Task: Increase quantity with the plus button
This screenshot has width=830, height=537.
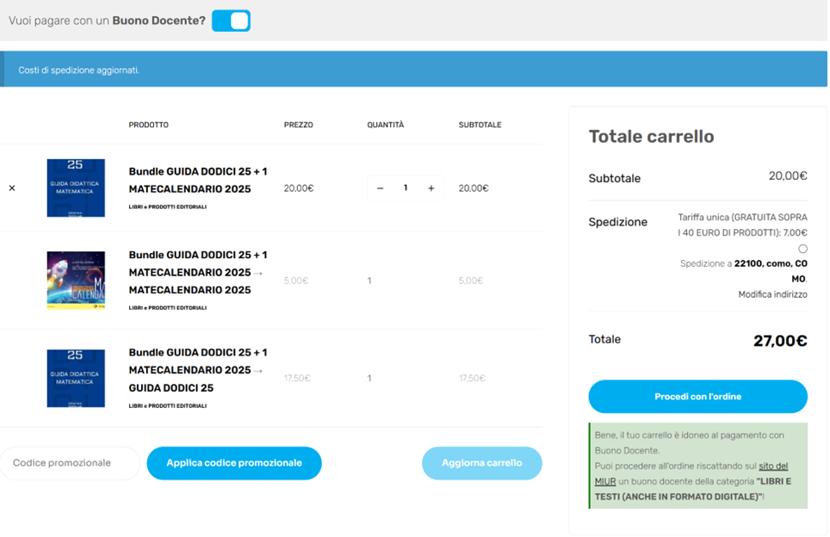Action: [x=430, y=188]
